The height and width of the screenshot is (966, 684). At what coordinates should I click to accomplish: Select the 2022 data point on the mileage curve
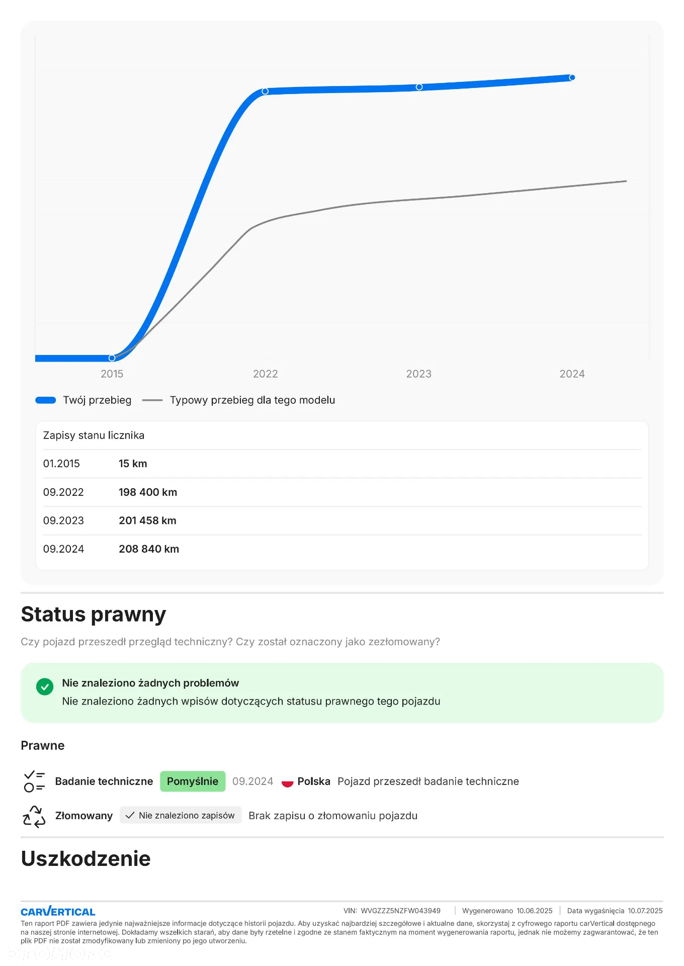coord(265,91)
